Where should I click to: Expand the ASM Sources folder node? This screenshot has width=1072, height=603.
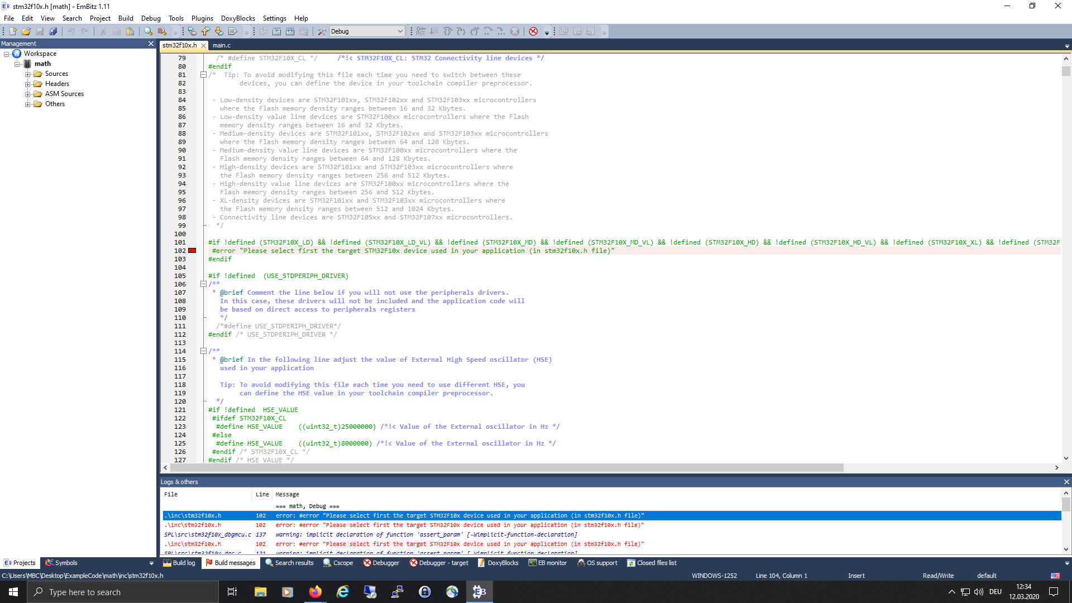tap(27, 94)
